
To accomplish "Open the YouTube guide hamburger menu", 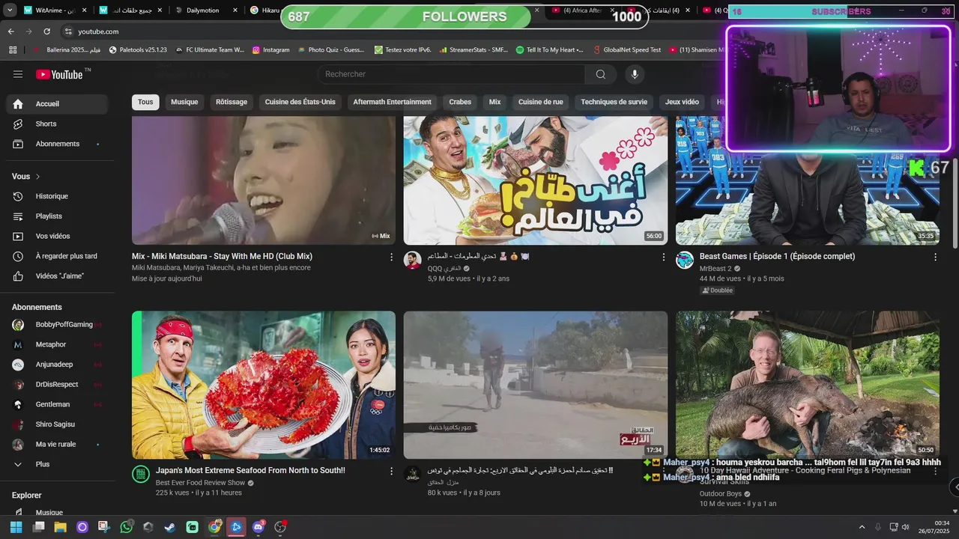I will pos(18,74).
